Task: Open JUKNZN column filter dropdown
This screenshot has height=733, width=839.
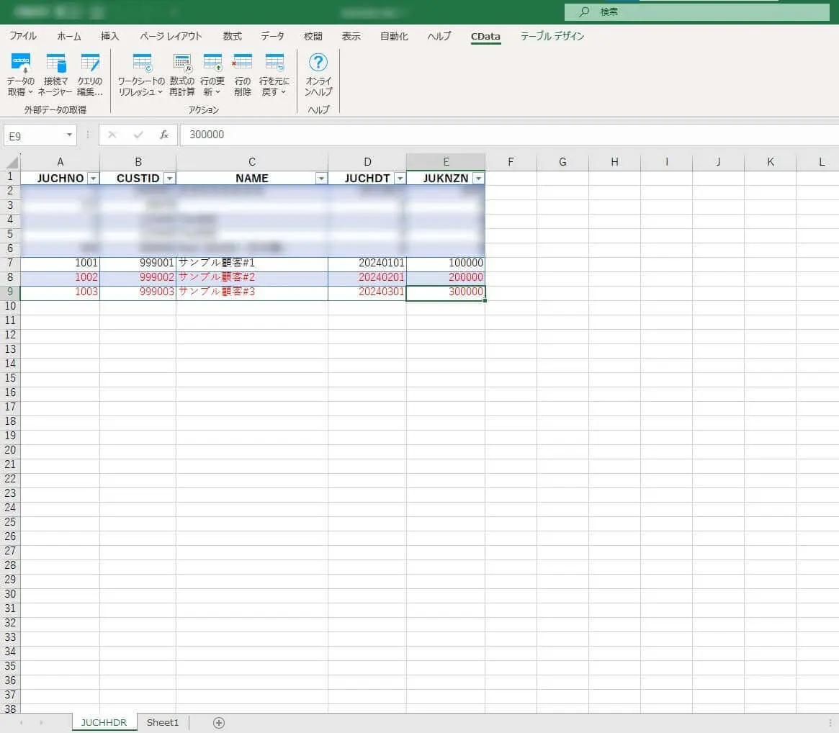Action: (x=478, y=178)
